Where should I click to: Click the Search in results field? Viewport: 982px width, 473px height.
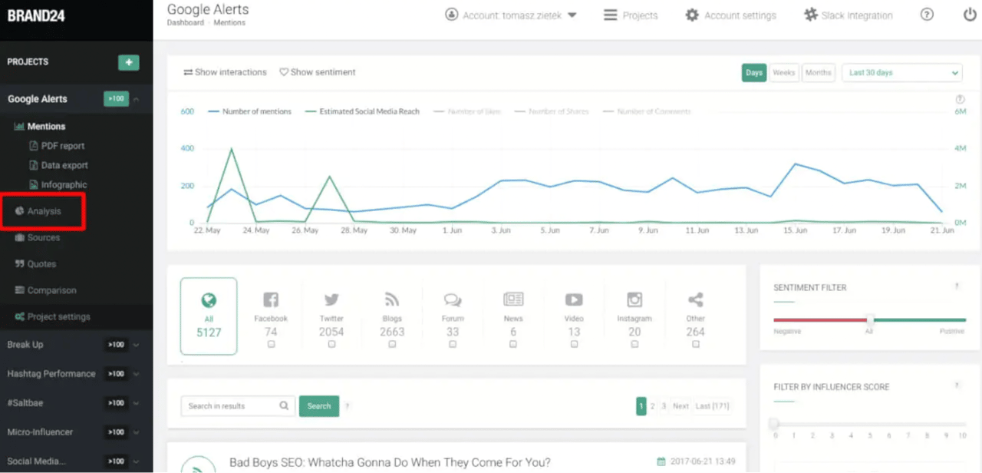pyautogui.click(x=232, y=406)
